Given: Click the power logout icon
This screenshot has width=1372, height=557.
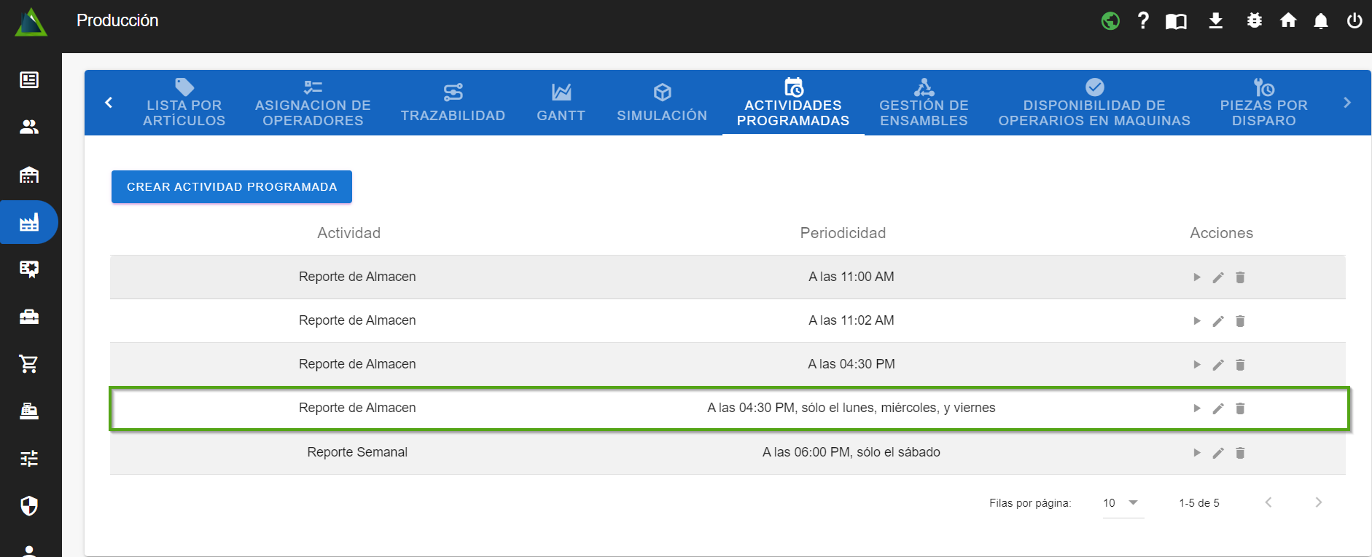Looking at the screenshot, I should (1354, 21).
